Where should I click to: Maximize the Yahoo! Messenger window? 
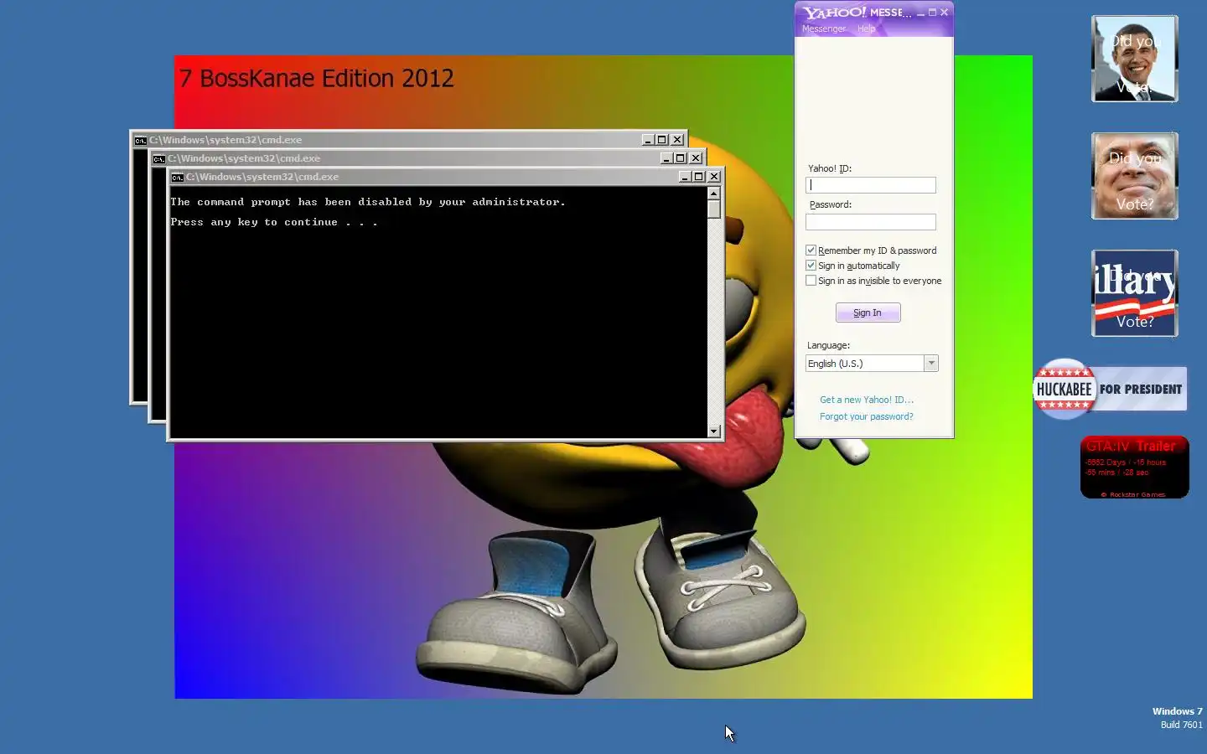tap(932, 13)
